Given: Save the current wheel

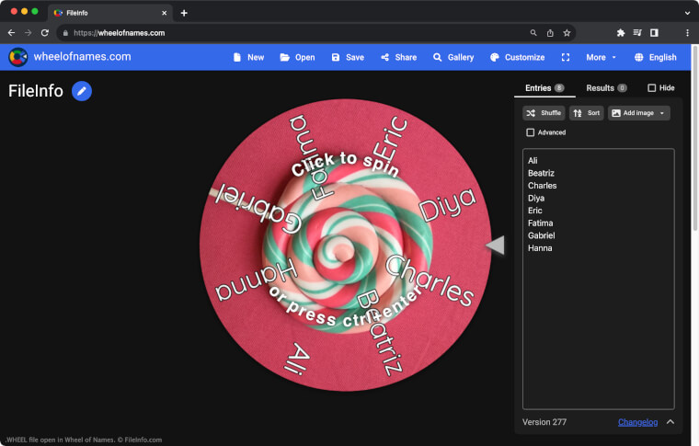Looking at the screenshot, I should click(x=348, y=57).
